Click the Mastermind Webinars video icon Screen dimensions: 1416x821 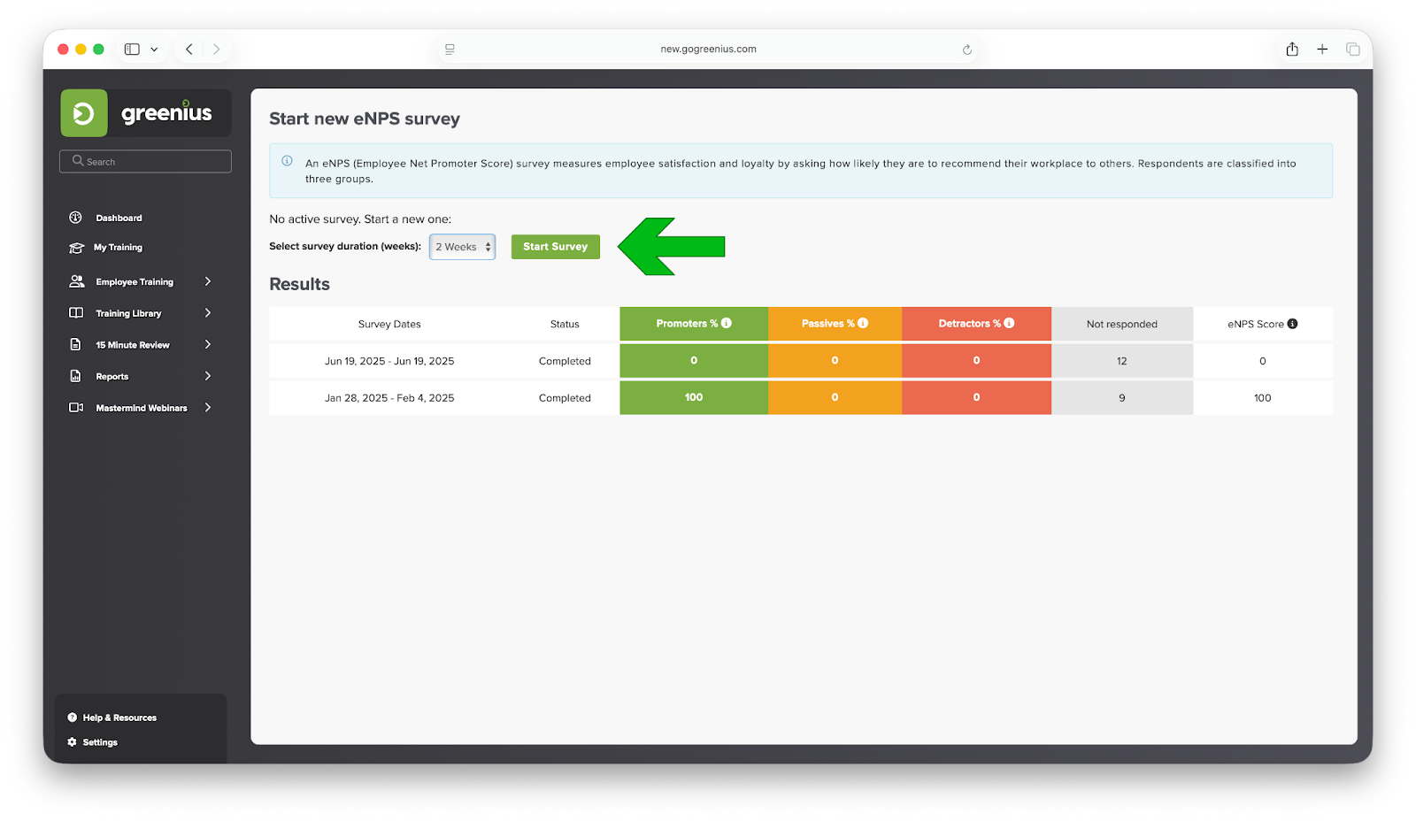[x=76, y=408]
